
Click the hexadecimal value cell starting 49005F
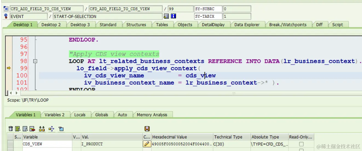point(182,144)
